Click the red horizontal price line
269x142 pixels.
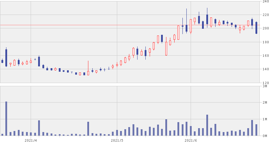(x=107, y=25)
